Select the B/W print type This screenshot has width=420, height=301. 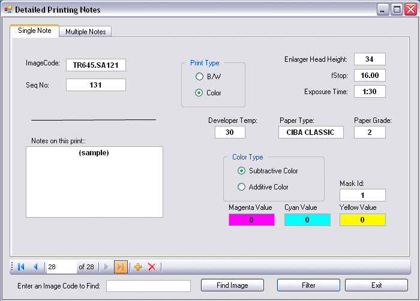pos(199,77)
